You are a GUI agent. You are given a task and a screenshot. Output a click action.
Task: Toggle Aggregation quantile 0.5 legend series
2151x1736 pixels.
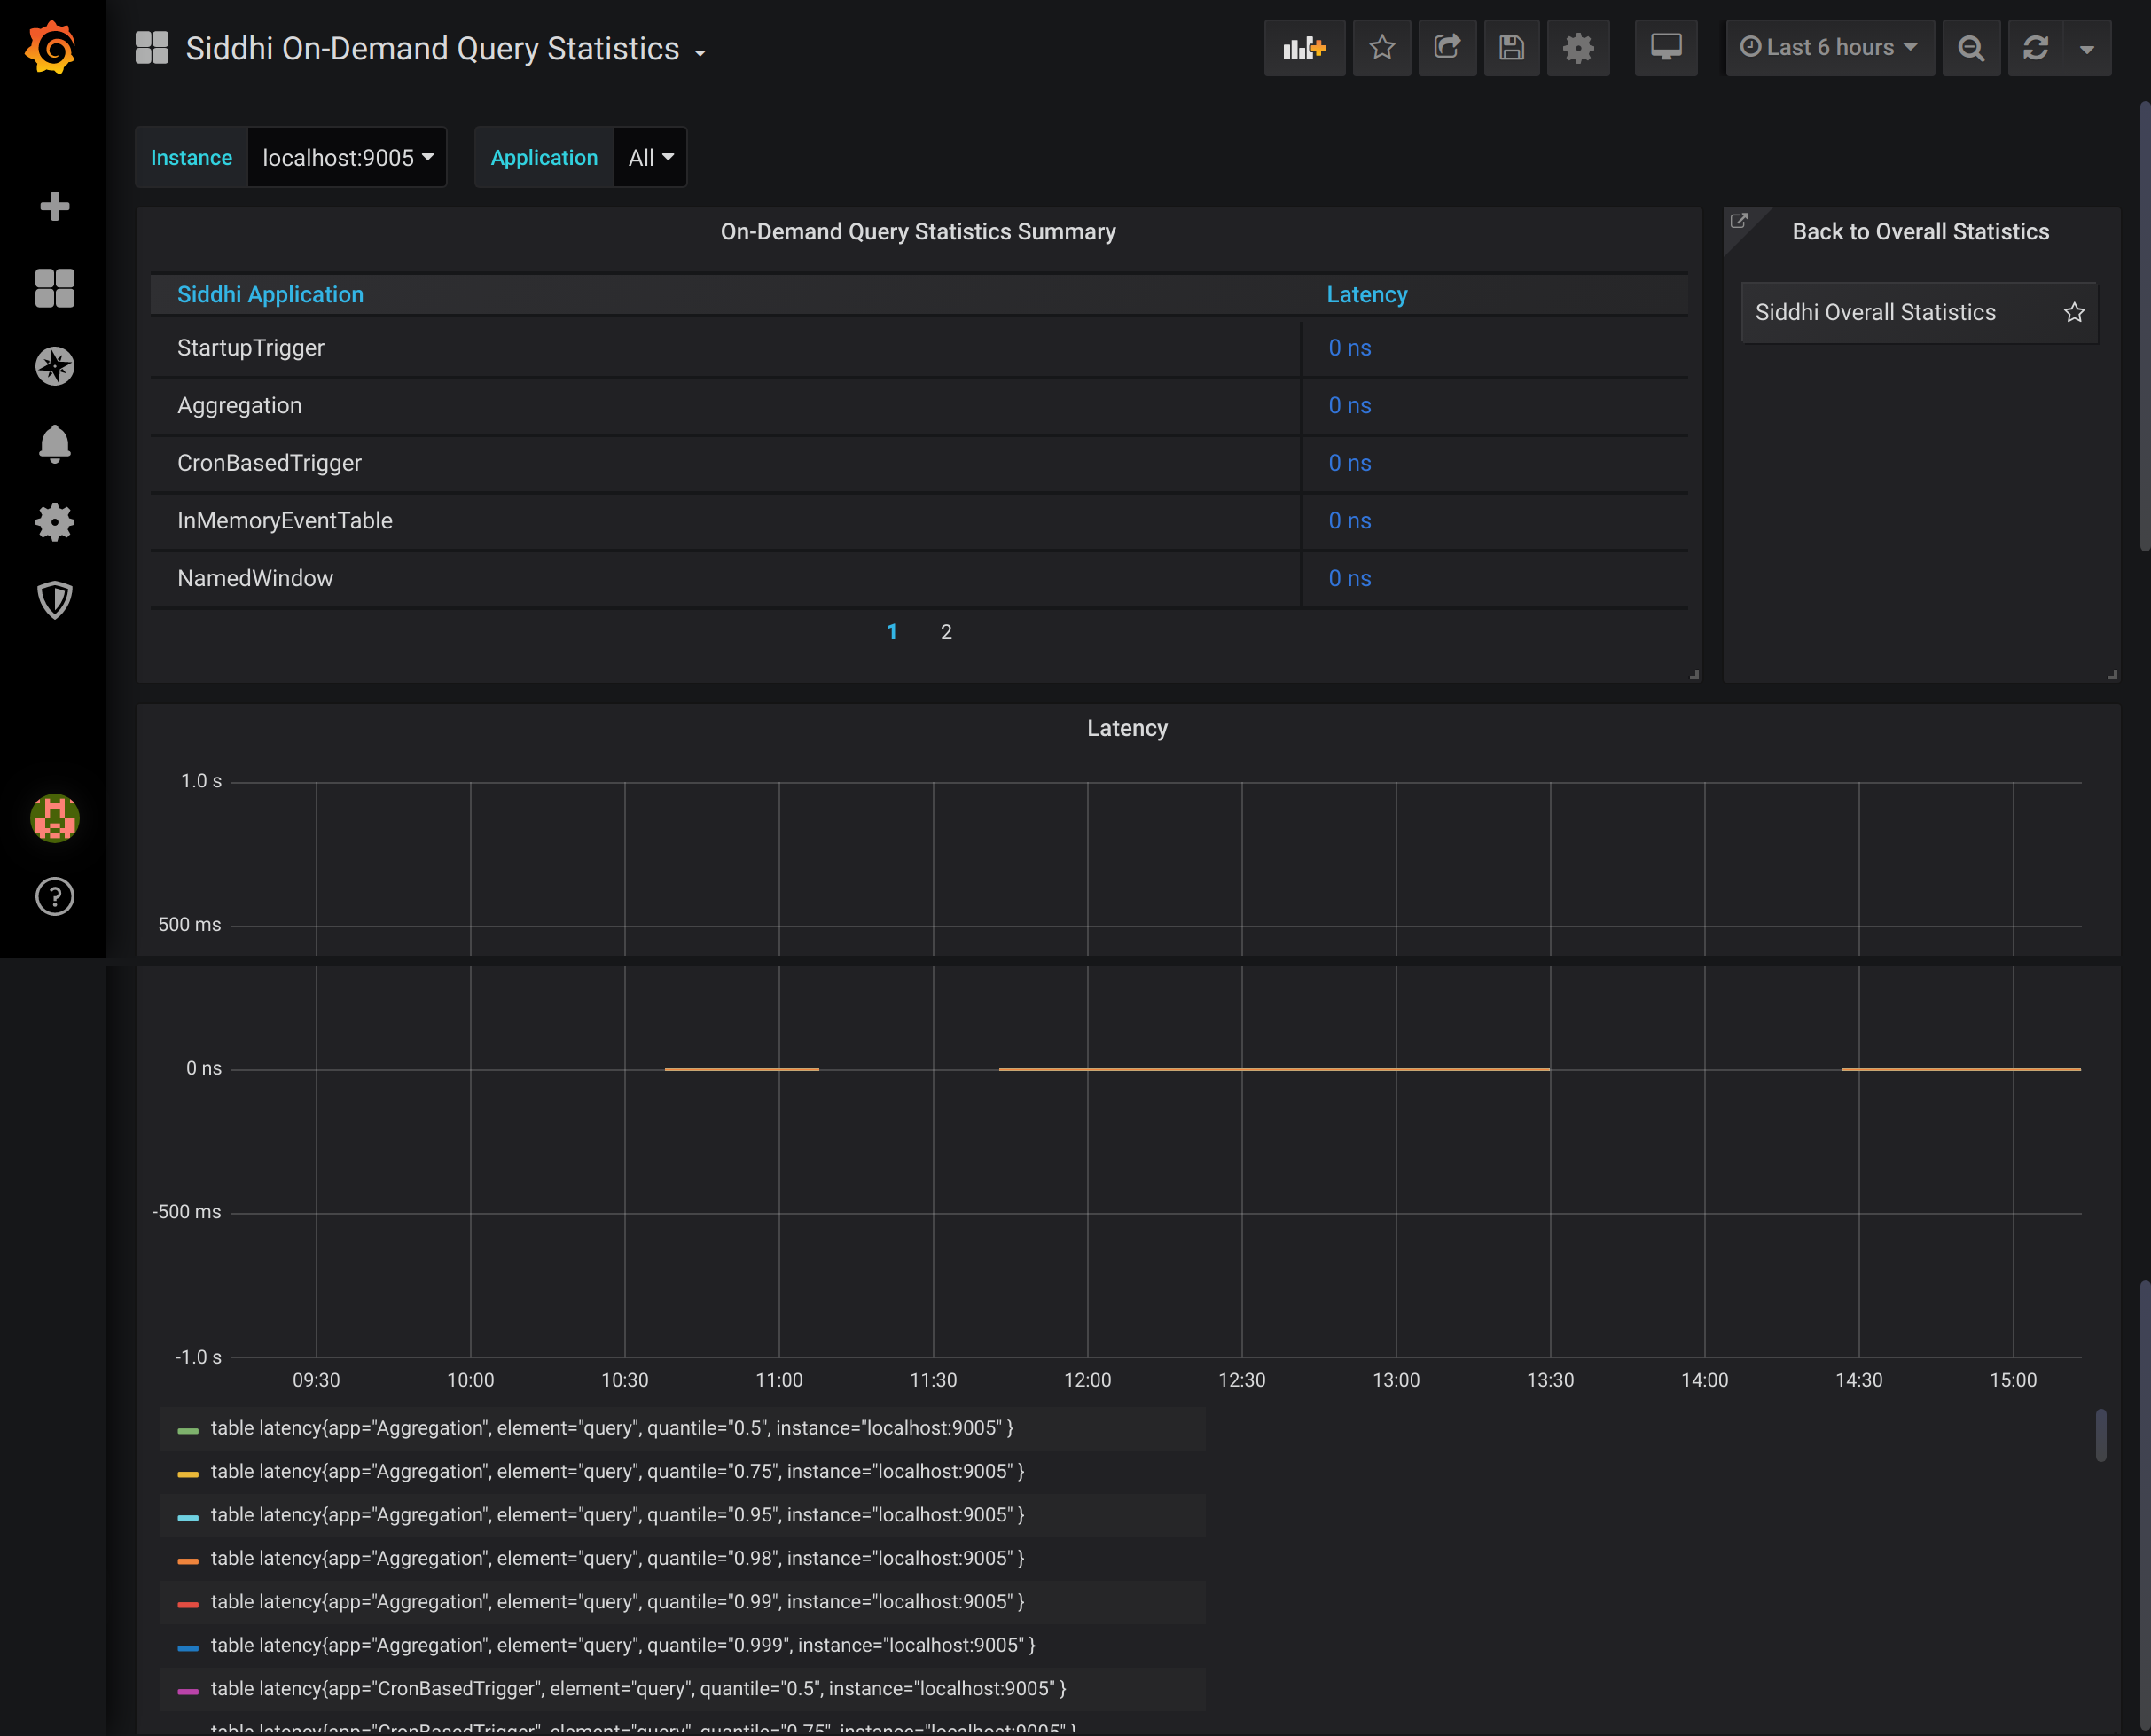612,1428
